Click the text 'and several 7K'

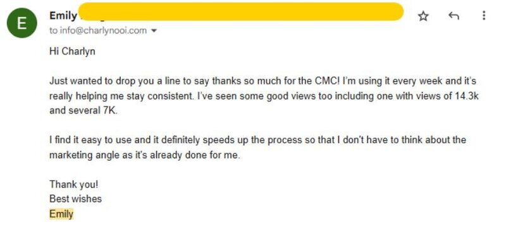[x=83, y=110]
